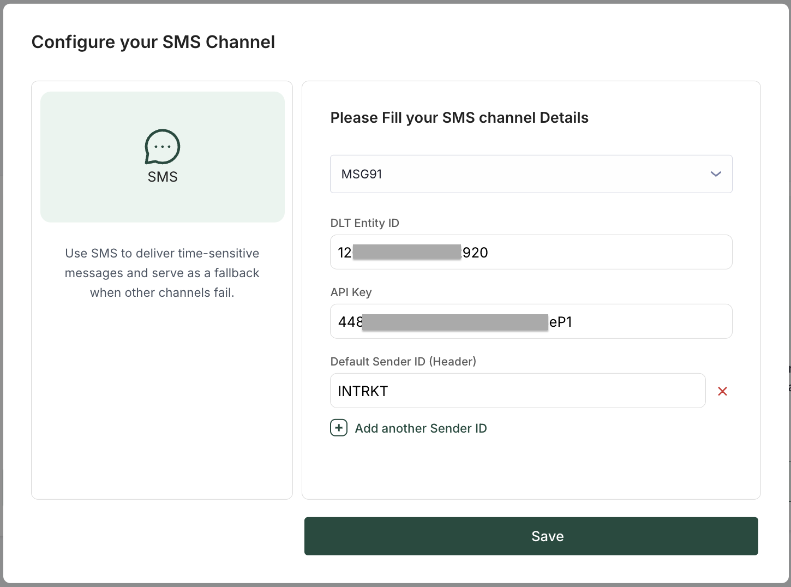This screenshot has width=791, height=587.
Task: Click the Default Sender ID (Header) label
Action: click(403, 362)
